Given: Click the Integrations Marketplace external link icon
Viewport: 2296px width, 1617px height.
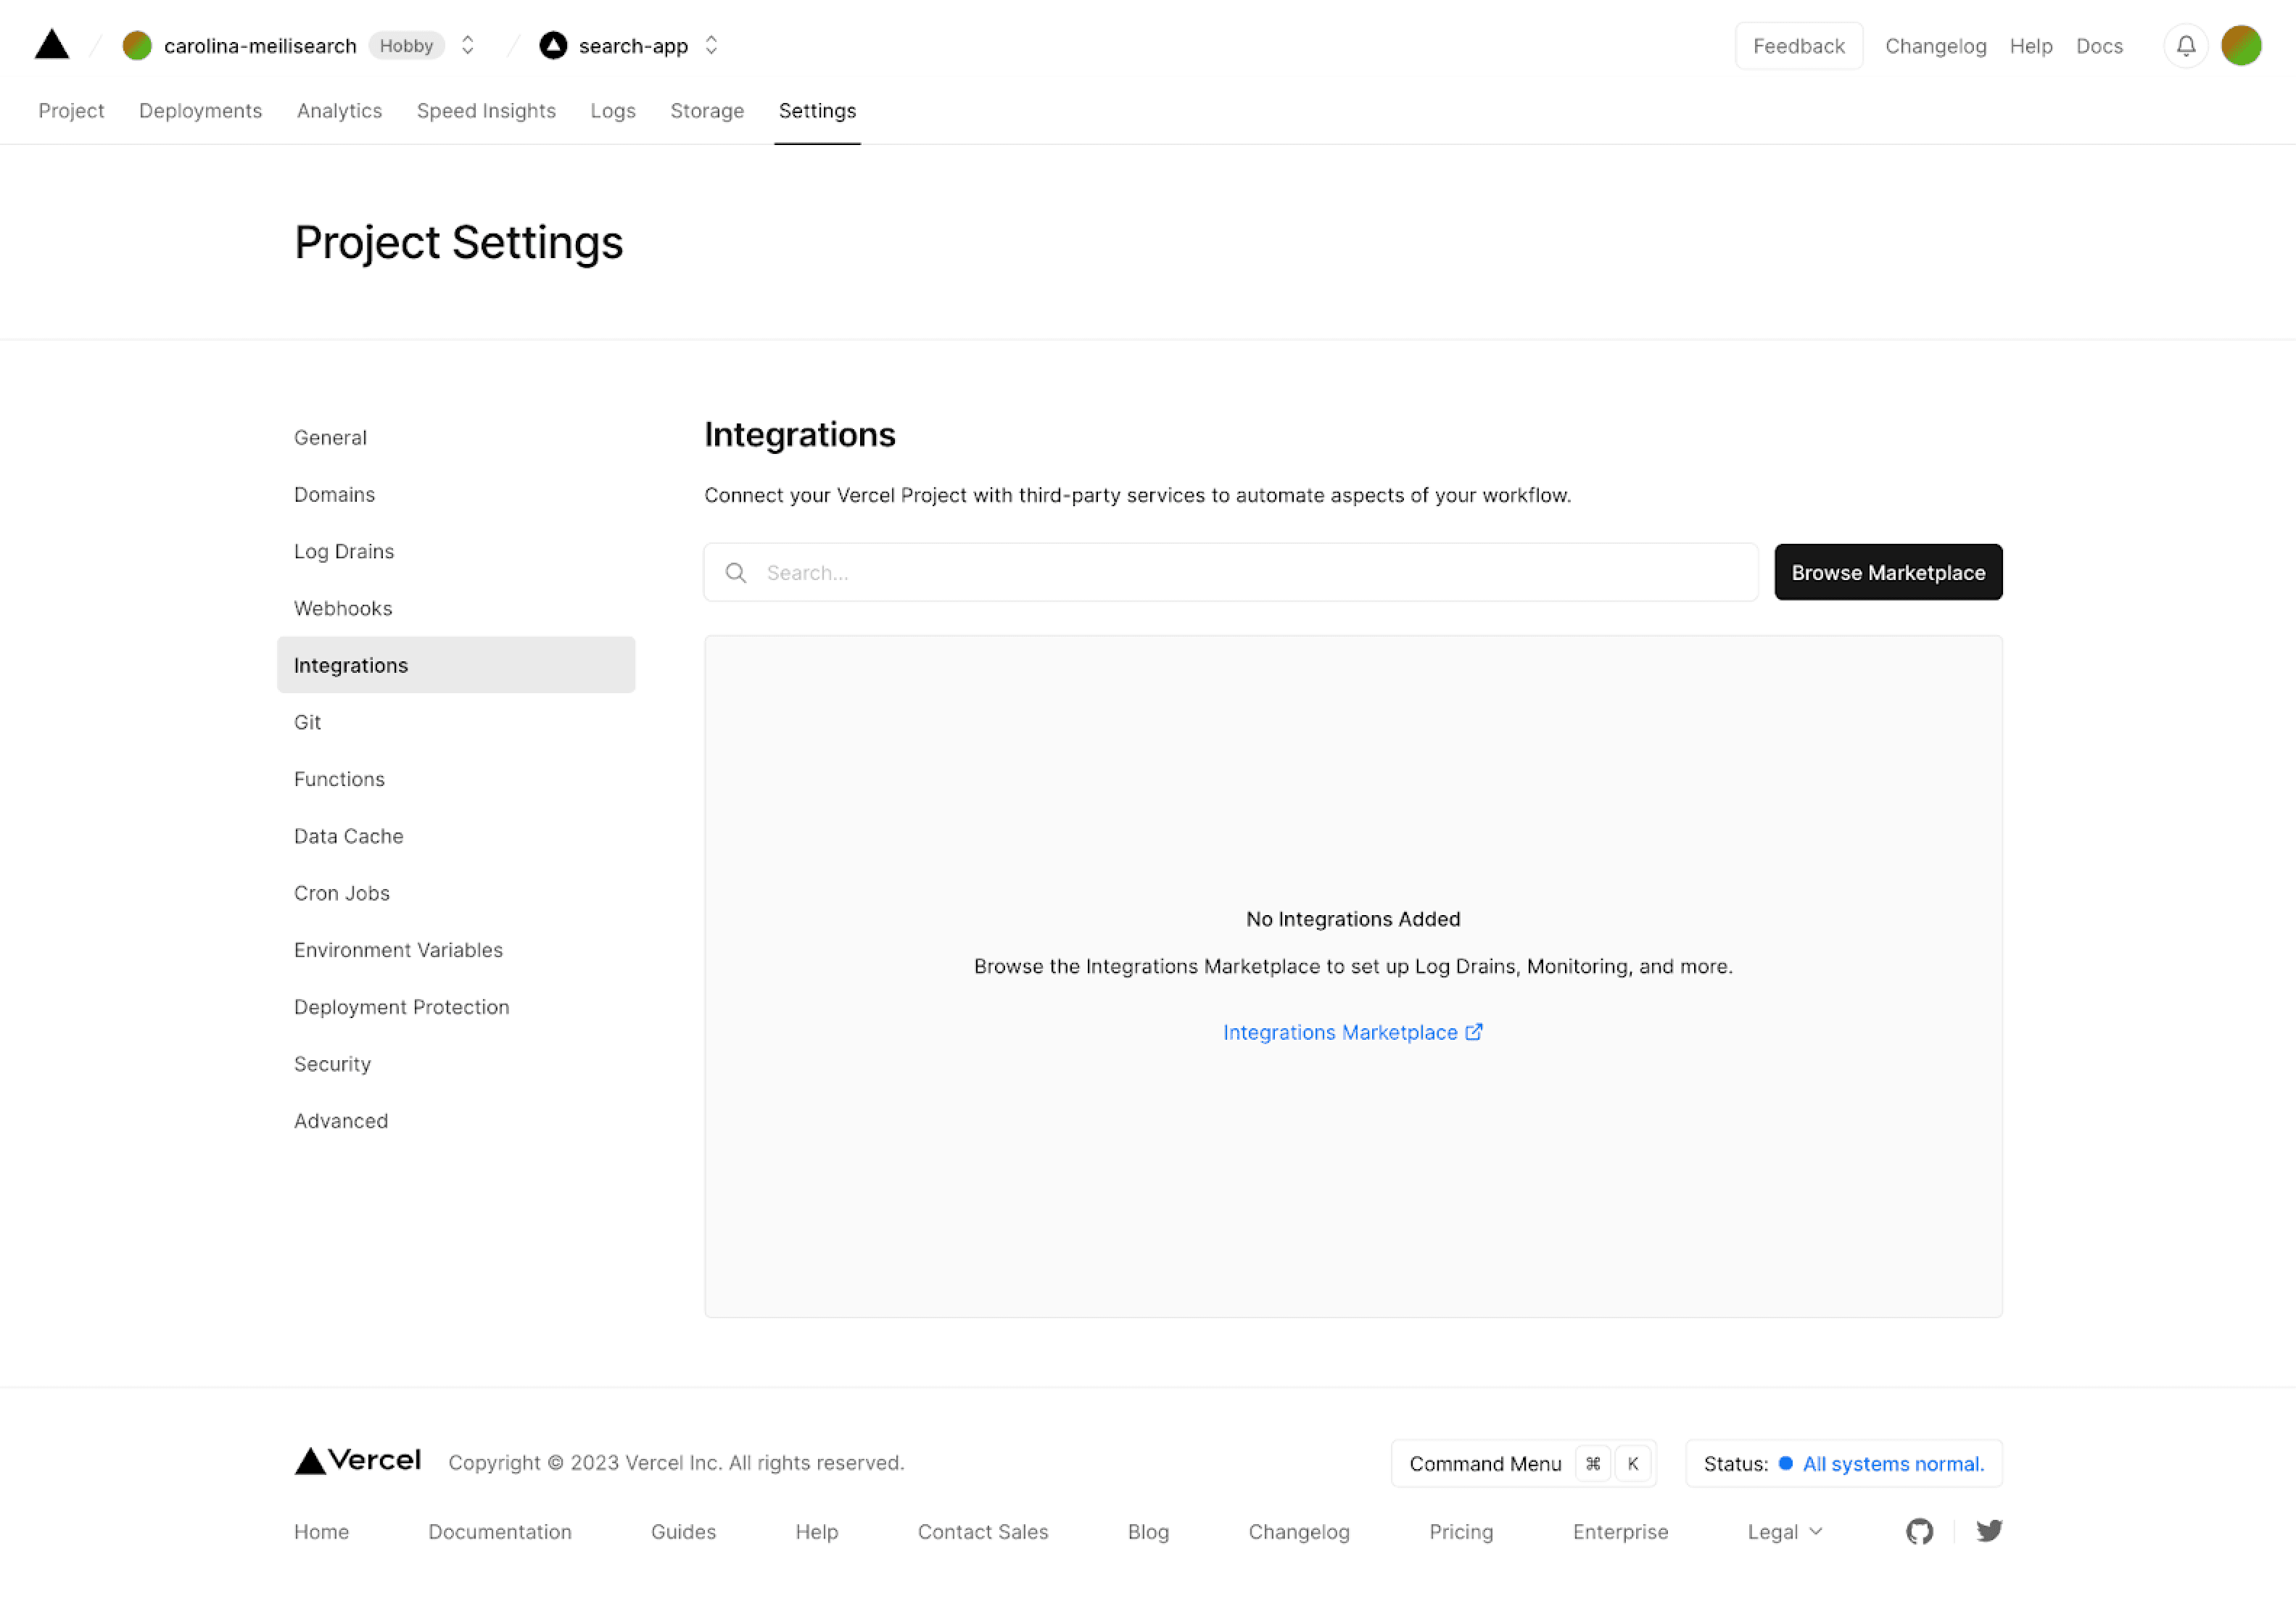Looking at the screenshot, I should [x=1475, y=1031].
